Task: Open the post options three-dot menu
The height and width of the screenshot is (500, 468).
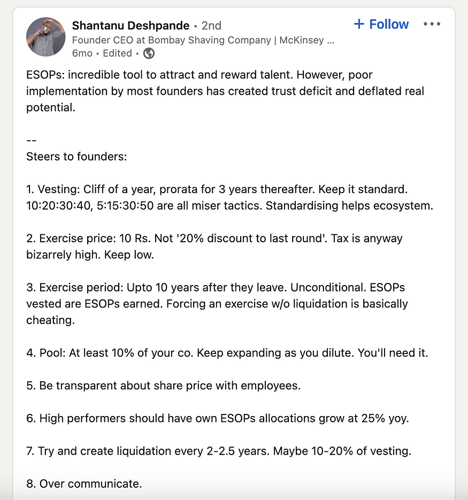Action: (432, 24)
